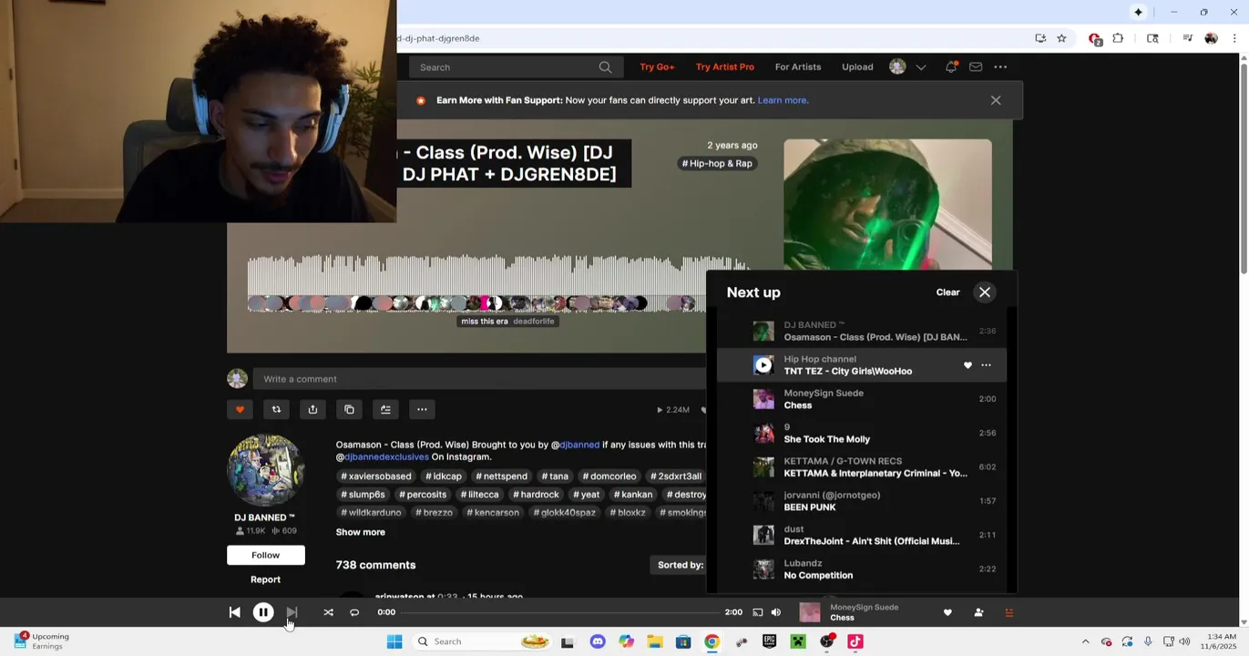Toggle shuffle in the player bar
The image size is (1249, 656).
[x=328, y=612]
